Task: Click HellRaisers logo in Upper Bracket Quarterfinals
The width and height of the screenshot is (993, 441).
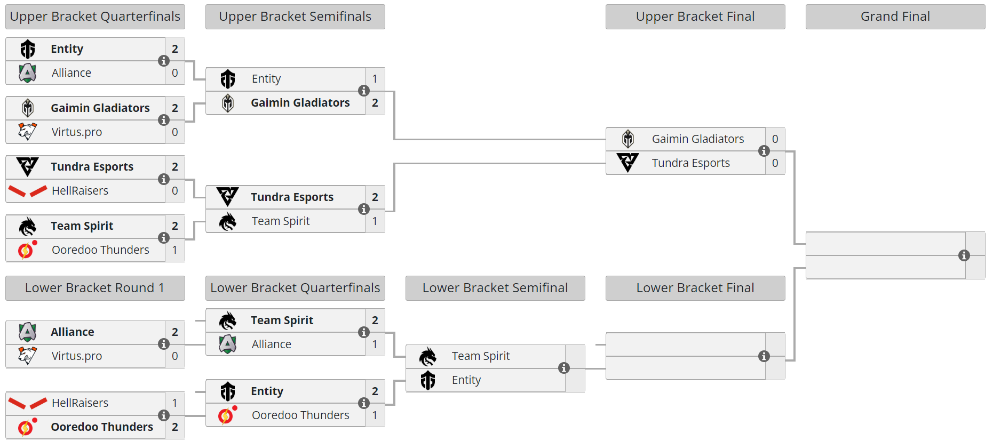Action: (x=27, y=190)
